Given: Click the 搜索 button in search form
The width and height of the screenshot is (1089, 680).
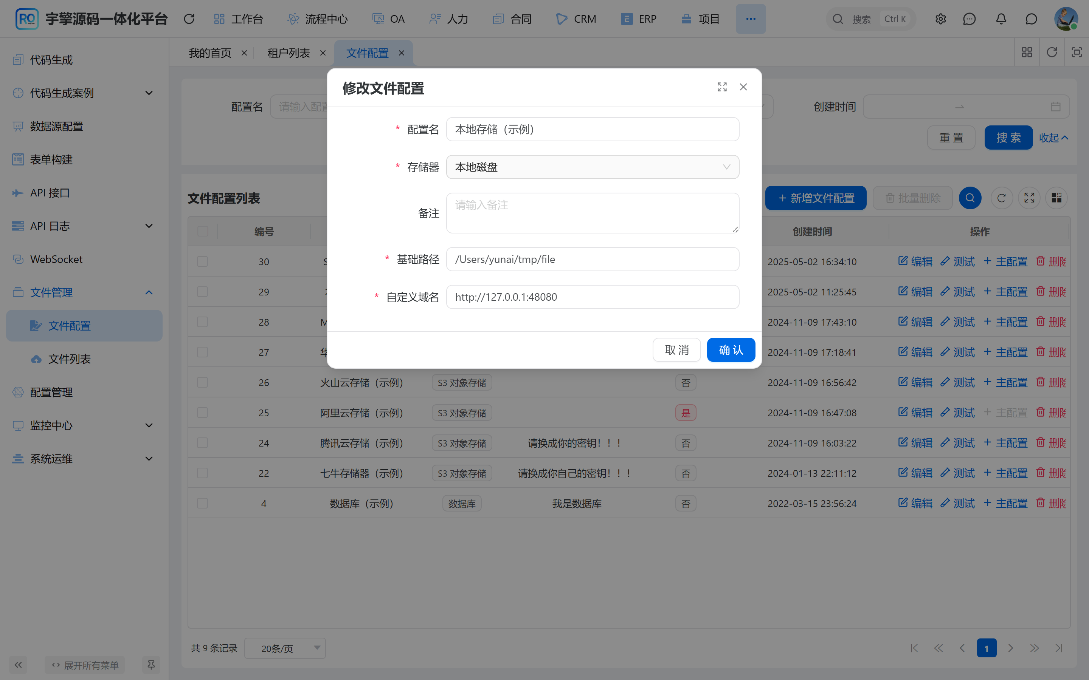Looking at the screenshot, I should [x=1008, y=138].
